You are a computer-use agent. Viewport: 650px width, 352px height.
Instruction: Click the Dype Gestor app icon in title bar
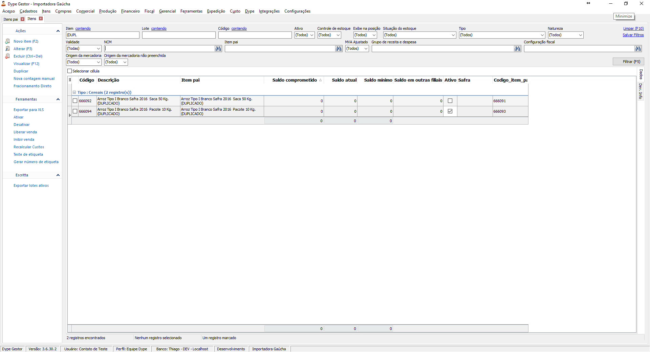click(x=3, y=4)
